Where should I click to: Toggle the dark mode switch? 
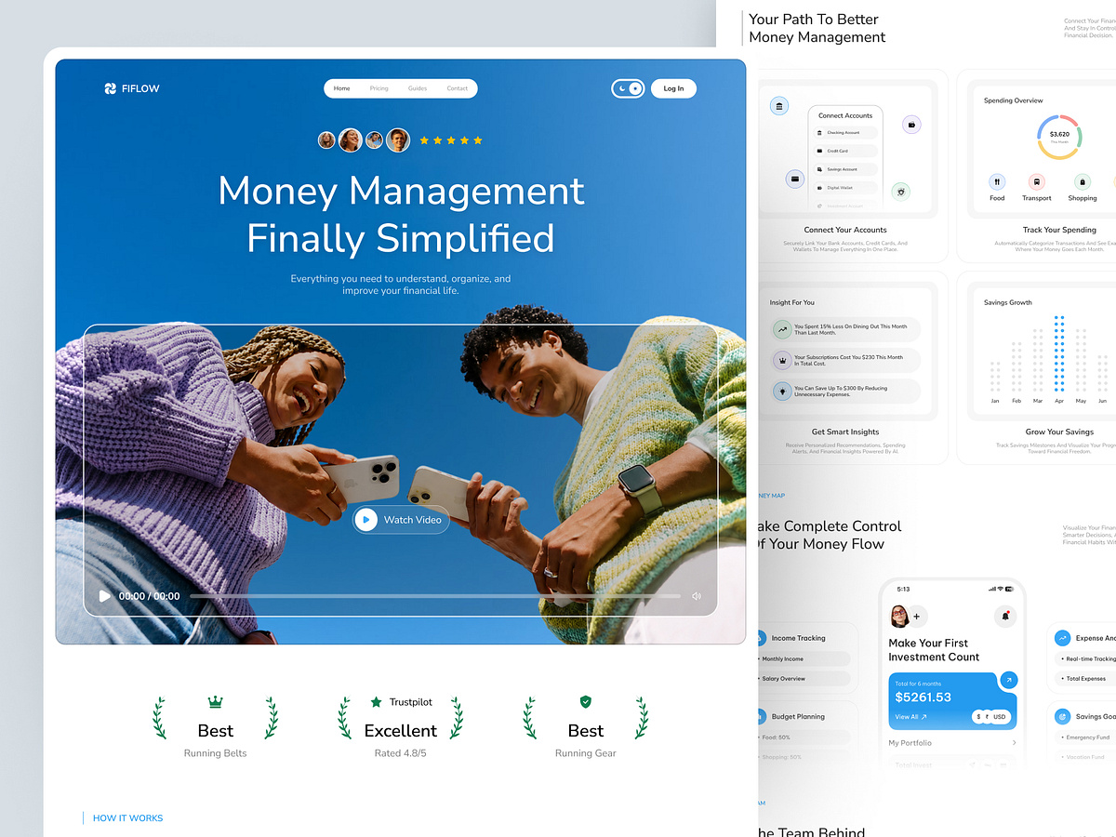(628, 88)
